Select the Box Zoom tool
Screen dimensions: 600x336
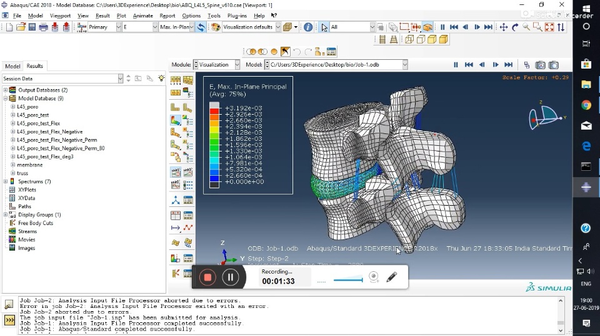pyautogui.click(x=537, y=27)
